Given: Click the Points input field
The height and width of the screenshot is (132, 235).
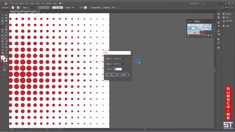Looking at the screenshot, I should tap(118, 69).
